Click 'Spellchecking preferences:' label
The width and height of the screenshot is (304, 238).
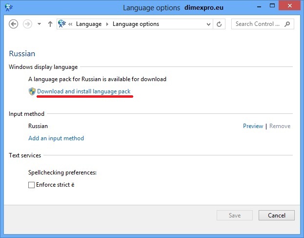tap(62, 173)
